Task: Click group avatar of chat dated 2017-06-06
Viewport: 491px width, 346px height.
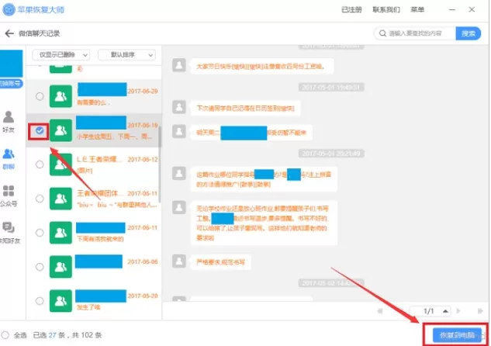Action: [x=61, y=267]
